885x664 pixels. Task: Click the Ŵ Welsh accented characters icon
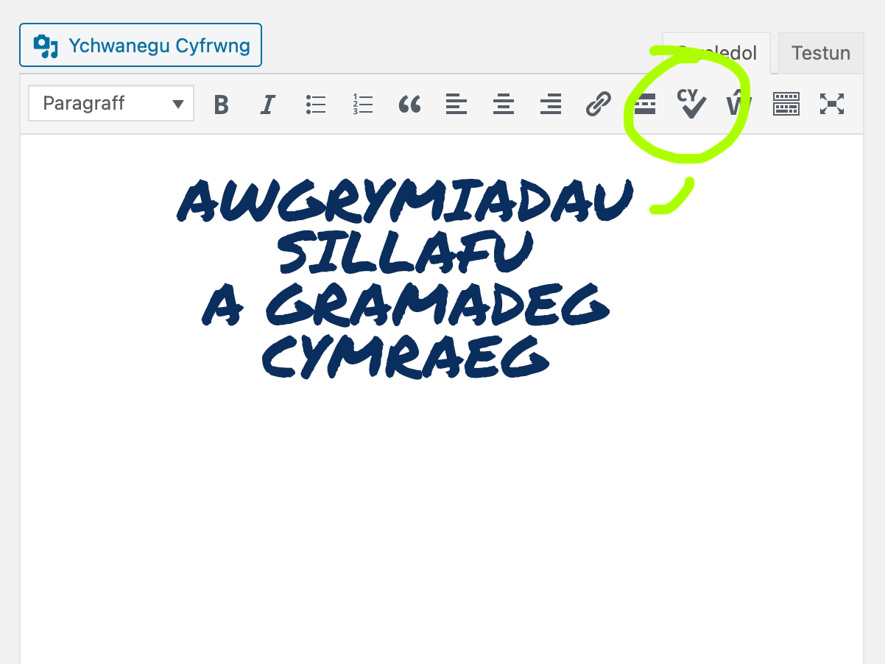(x=738, y=105)
